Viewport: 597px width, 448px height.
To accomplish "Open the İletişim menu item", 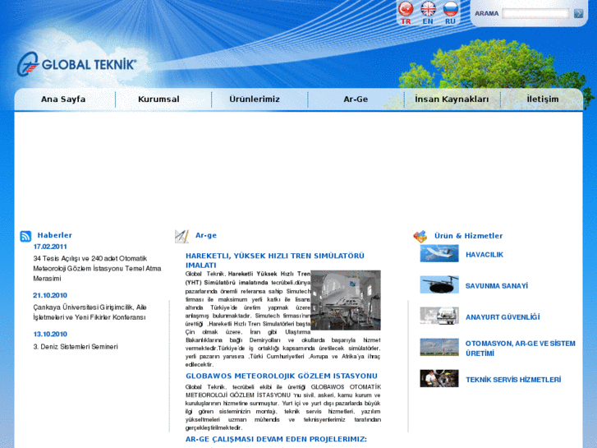I will coord(543,99).
